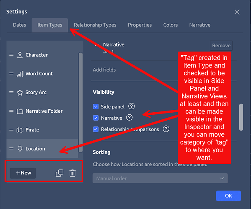
Task: Click the trash delete icon
Action: pyautogui.click(x=72, y=173)
